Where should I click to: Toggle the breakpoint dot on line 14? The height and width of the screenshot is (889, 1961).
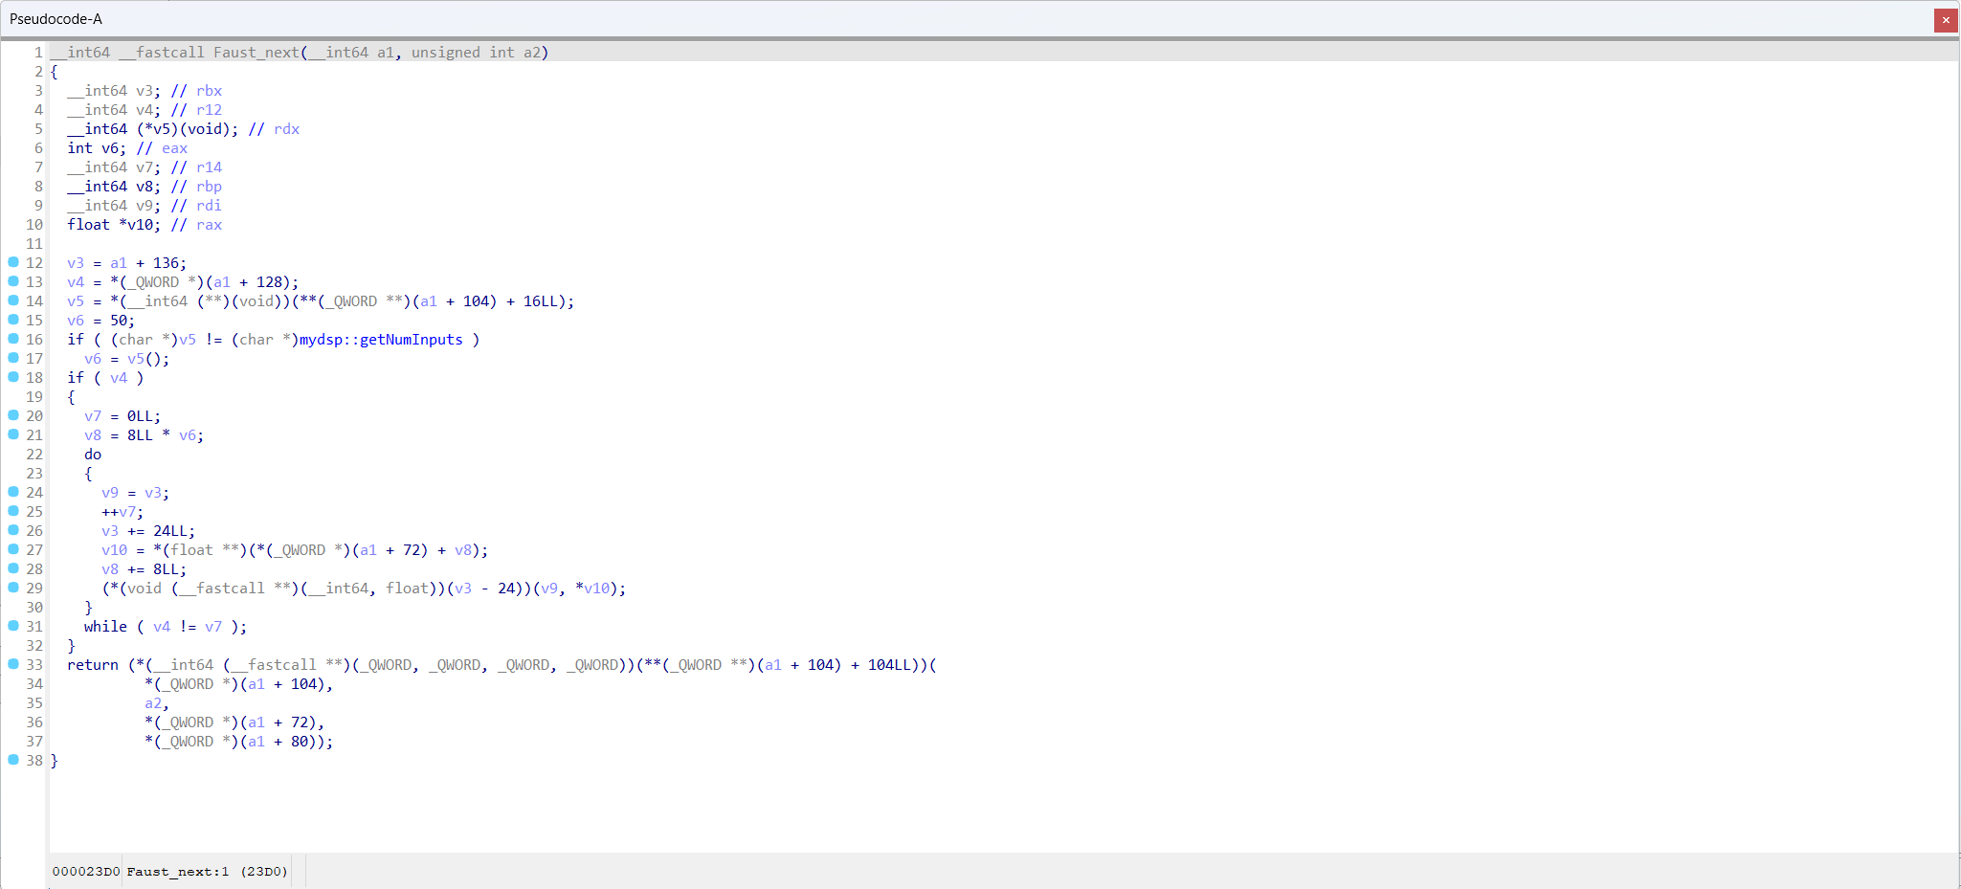point(13,300)
